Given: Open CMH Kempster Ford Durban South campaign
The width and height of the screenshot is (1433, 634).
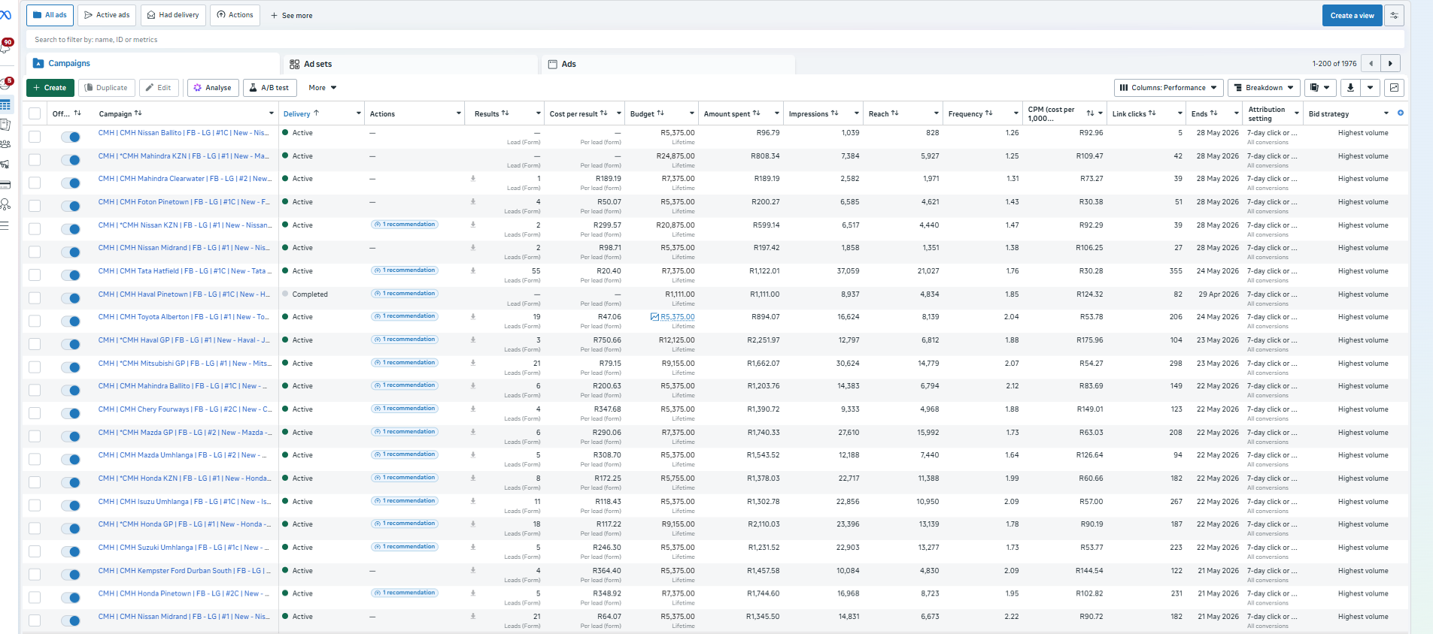Looking at the screenshot, I should (185, 571).
